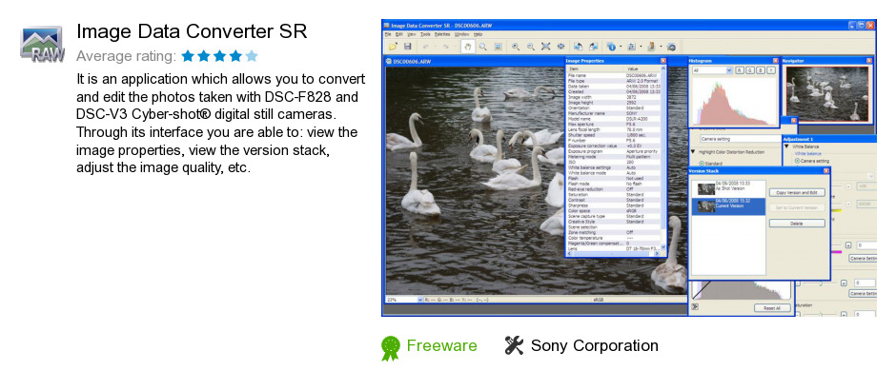Image resolution: width=896 pixels, height=390 pixels.
Task: Click the 'Sony Corporation' developer label
Action: click(x=594, y=345)
